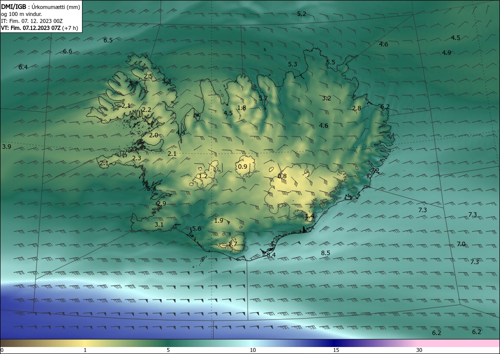Select the 3.1 value on Reykjanes peninsula
This screenshot has width=500, height=354.
coord(159,225)
